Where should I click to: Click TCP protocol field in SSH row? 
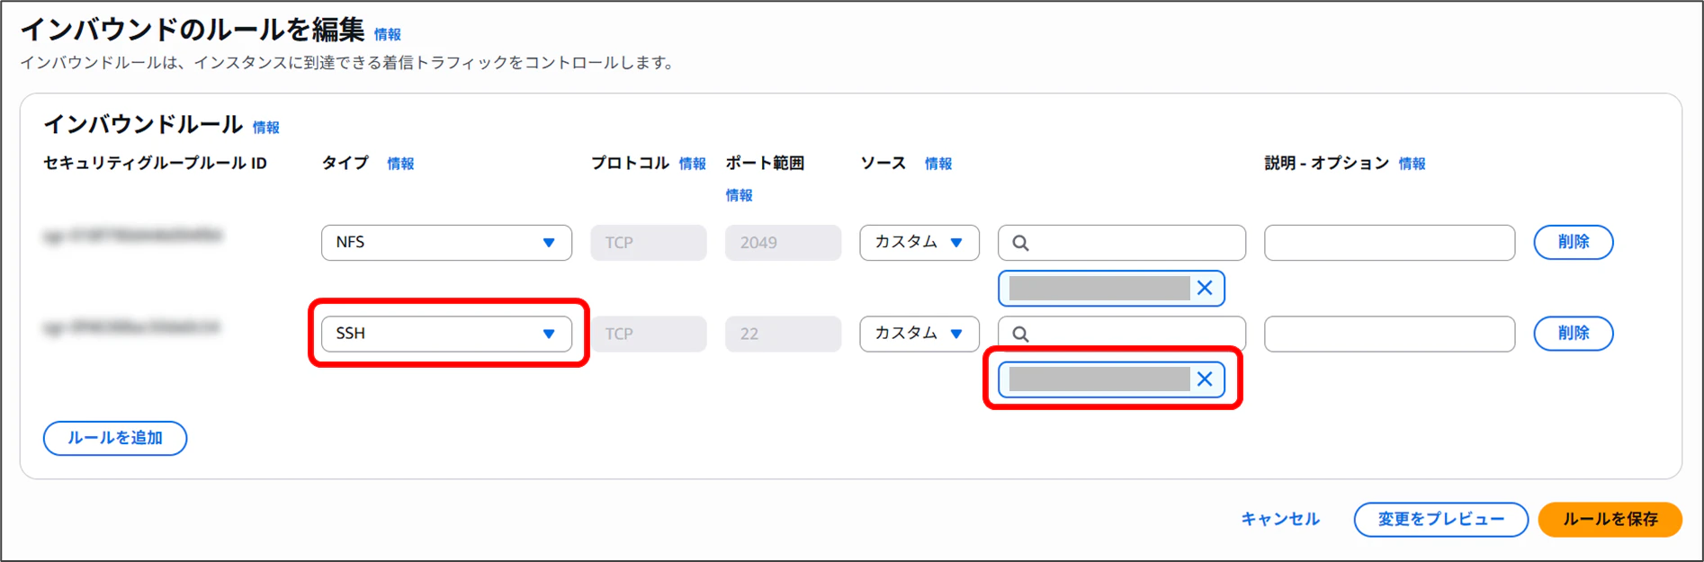pos(649,334)
